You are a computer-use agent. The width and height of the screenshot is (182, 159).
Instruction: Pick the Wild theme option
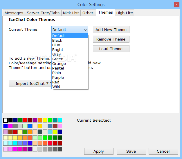pyautogui.click(x=70, y=87)
